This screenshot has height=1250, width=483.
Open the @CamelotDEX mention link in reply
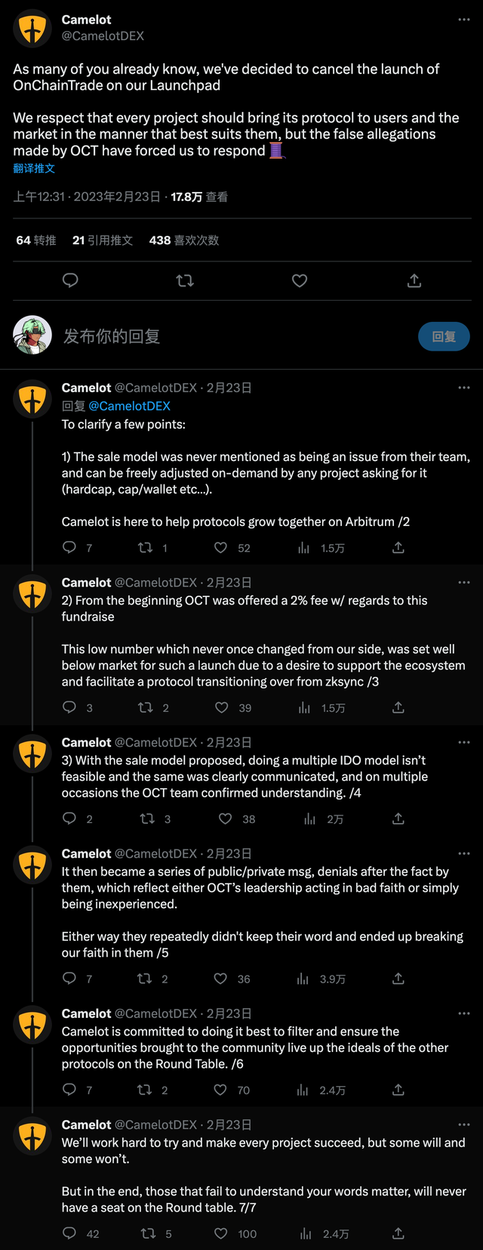(129, 406)
